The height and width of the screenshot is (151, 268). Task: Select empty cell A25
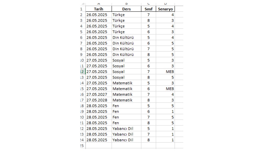click(x=99, y=146)
